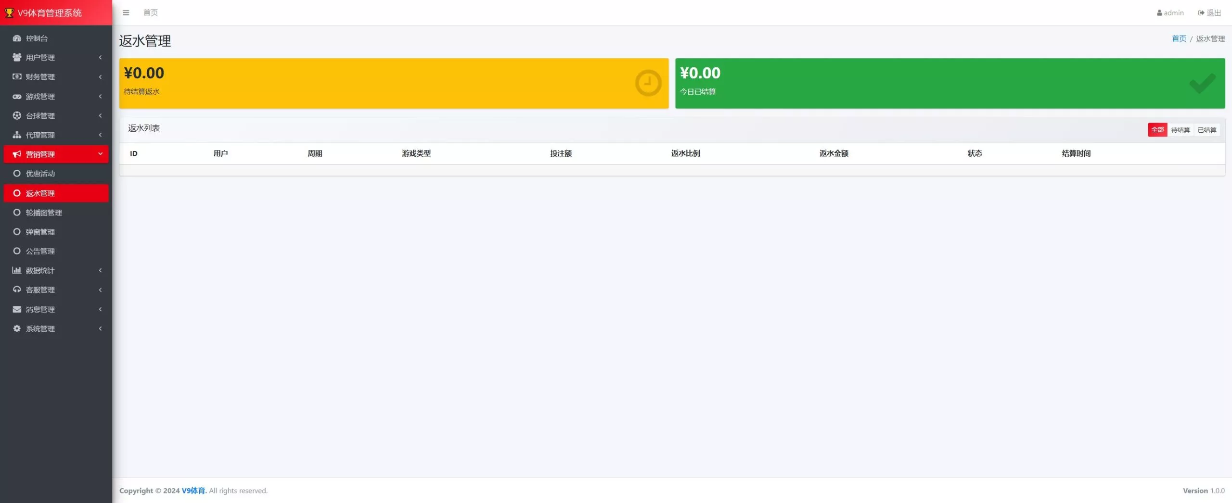The height and width of the screenshot is (503, 1232).
Task: Filter list by 待结算
Action: click(x=1180, y=130)
